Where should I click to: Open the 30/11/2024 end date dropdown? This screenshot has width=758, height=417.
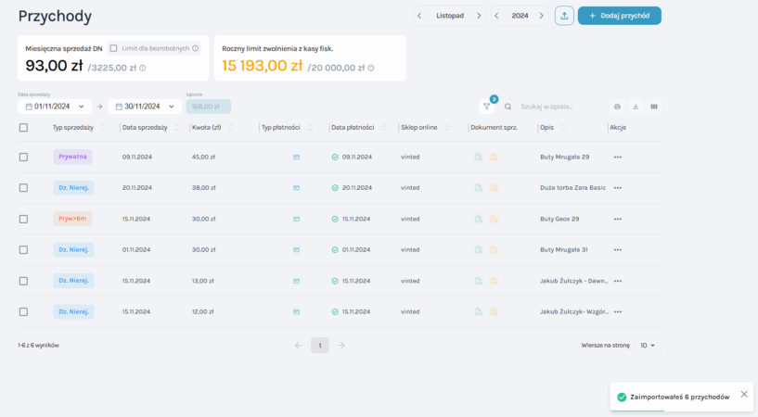(x=145, y=107)
